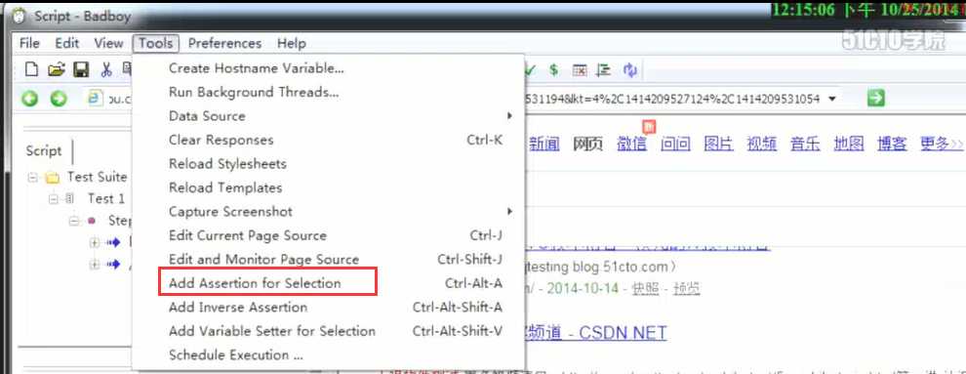Image resolution: width=966 pixels, height=374 pixels.
Task: Click the green checkmark toolbar icon
Action: [530, 69]
